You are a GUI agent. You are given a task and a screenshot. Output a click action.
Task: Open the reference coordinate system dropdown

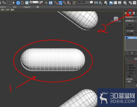pyautogui.click(x=34, y=2)
